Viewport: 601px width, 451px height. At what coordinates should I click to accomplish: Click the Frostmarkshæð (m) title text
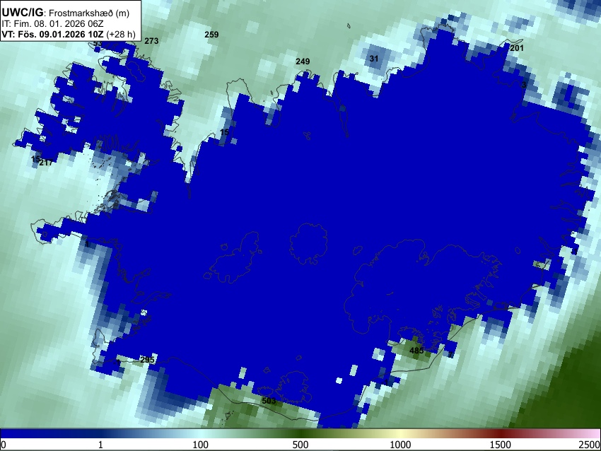89,13
